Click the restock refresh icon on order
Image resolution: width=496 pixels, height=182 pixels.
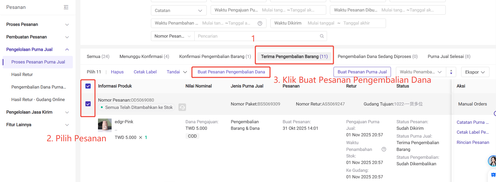[182, 107]
